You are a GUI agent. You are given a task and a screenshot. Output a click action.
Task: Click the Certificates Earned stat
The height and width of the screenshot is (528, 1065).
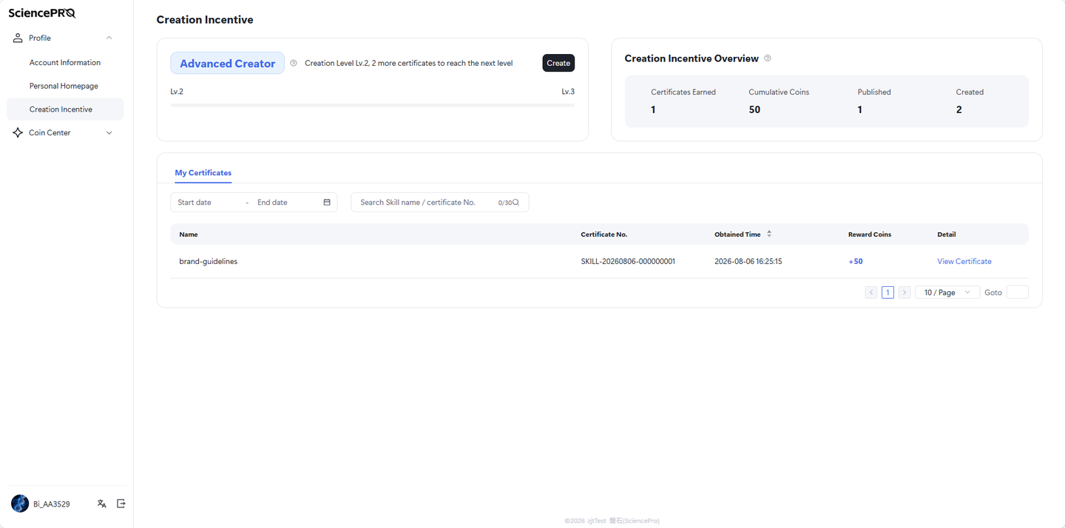[683, 101]
